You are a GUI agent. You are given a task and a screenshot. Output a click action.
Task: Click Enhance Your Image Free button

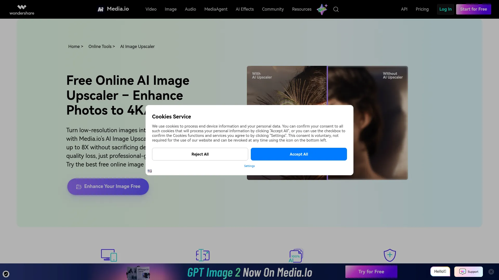click(108, 186)
